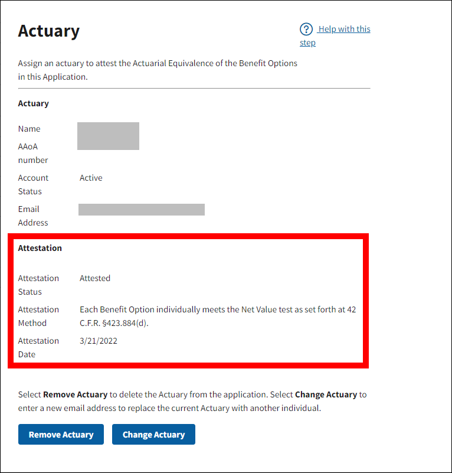Click the redacted actuary name block

[109, 136]
